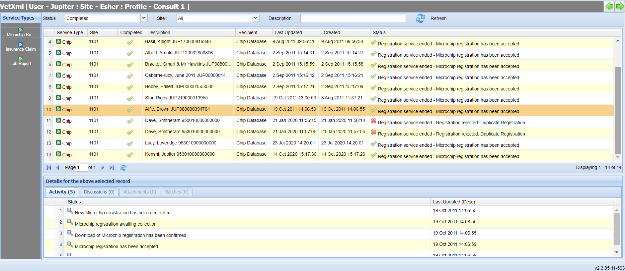Go to last page in pager
Viewport: 625px width, 271px height.
point(112,168)
